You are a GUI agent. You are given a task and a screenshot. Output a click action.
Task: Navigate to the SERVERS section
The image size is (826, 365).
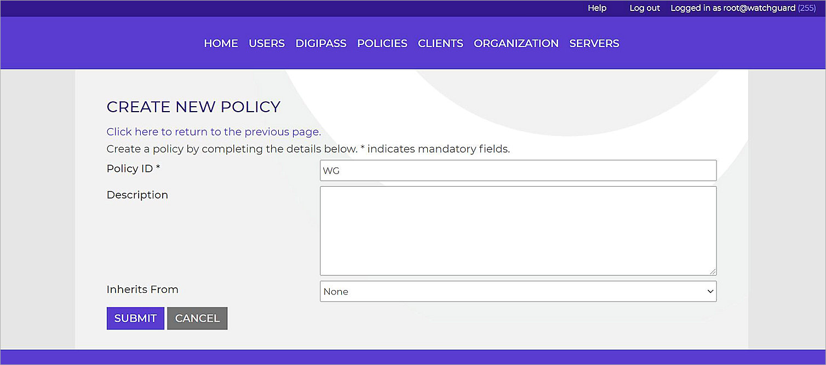point(594,43)
